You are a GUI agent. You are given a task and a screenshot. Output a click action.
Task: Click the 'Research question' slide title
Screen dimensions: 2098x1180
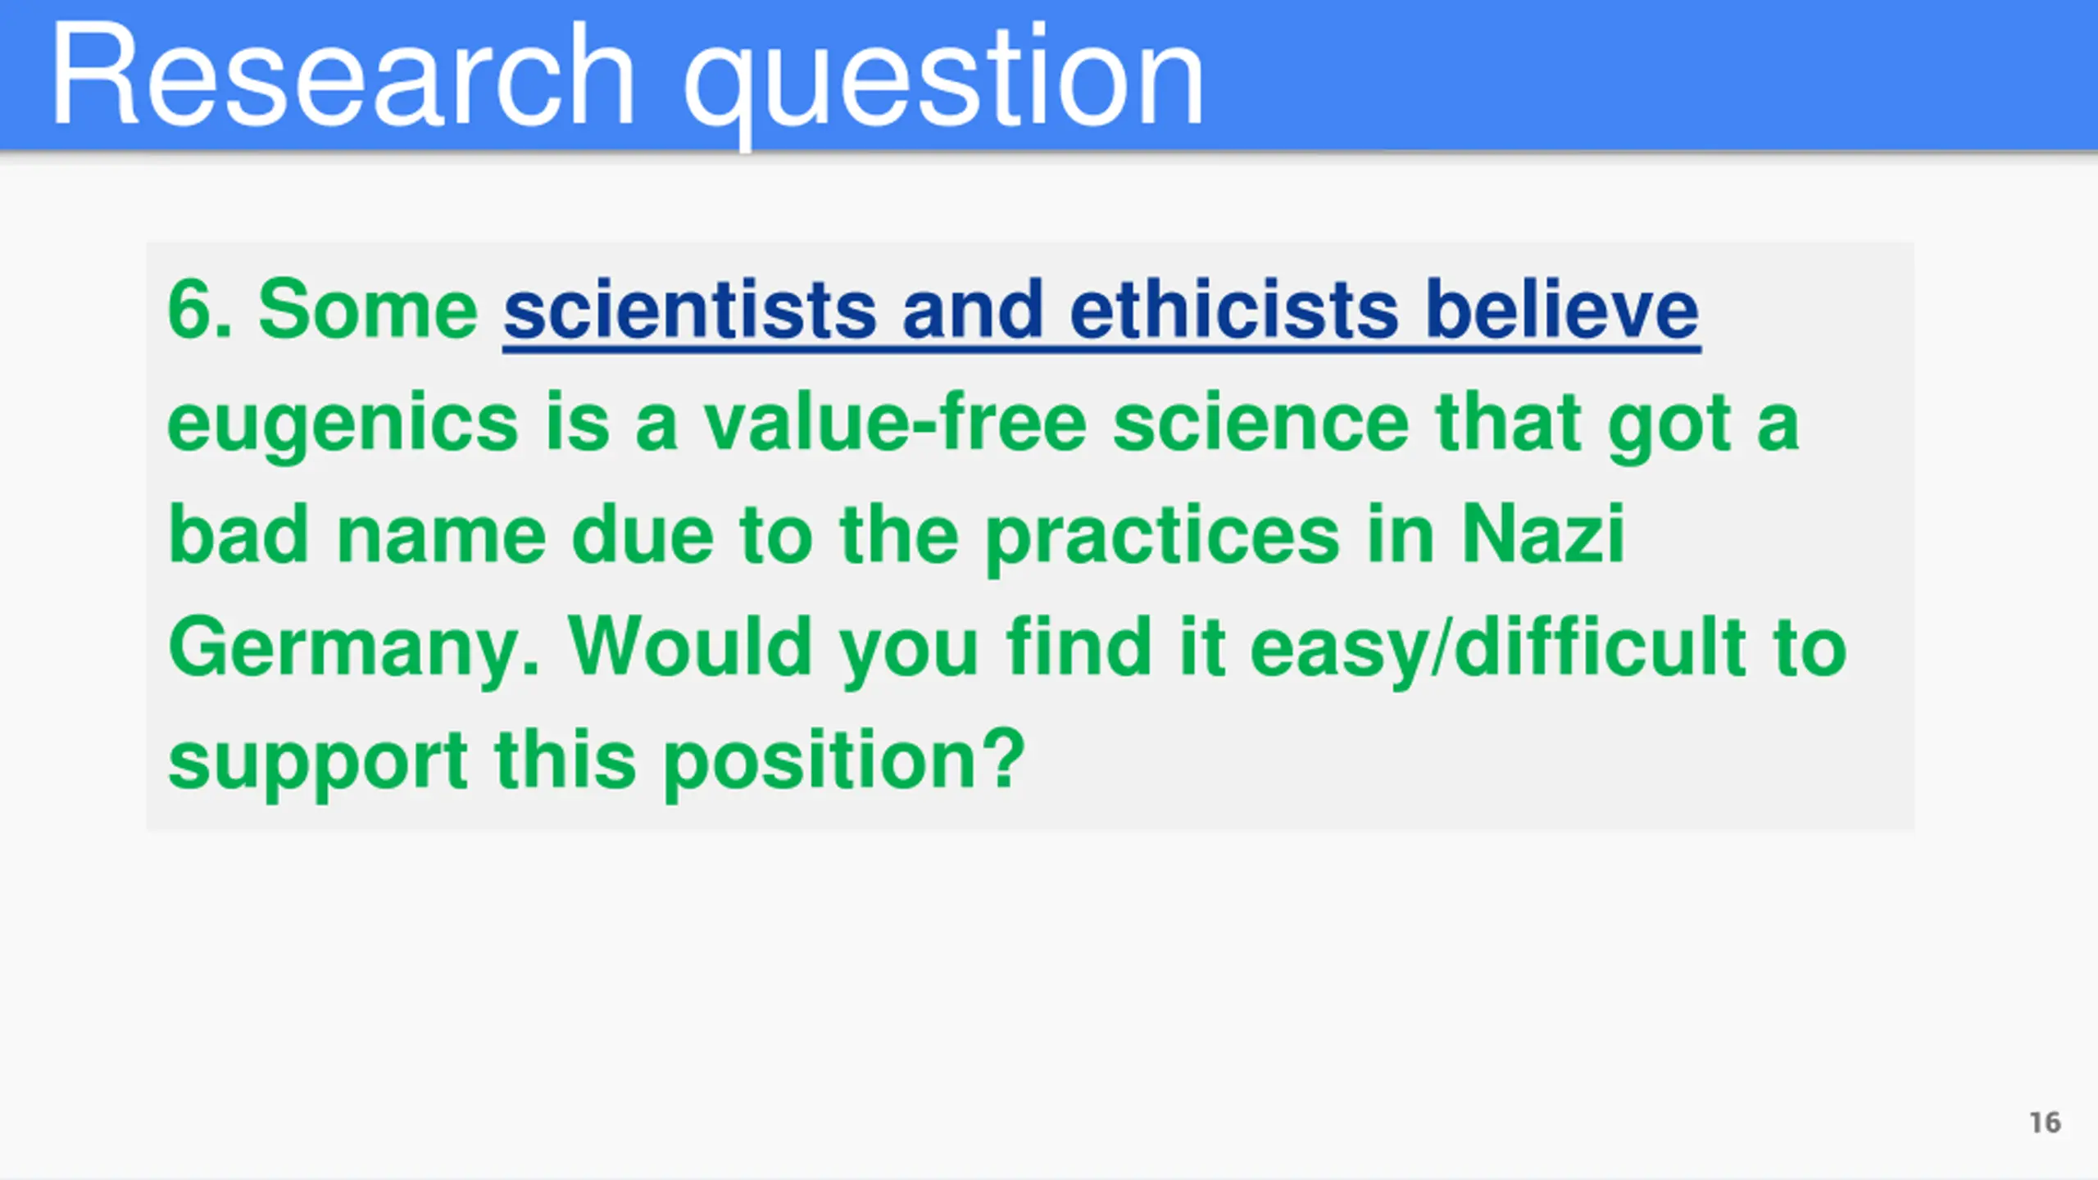[x=627, y=78]
